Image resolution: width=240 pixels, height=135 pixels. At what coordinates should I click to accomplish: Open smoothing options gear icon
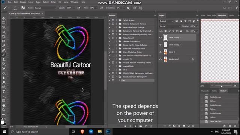[x=128, y=8]
